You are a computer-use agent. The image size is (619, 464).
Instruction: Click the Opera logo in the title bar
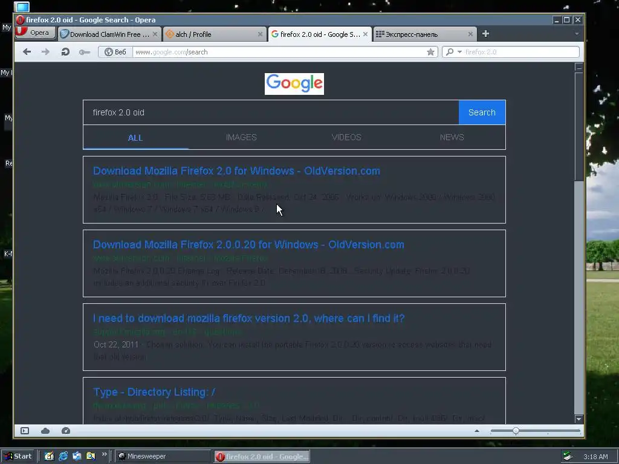tap(21, 20)
